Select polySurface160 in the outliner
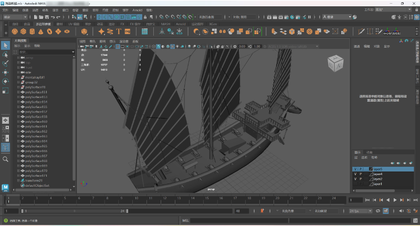Image resolution: width=420 pixels, height=226 pixels. pyautogui.click(x=36, y=122)
